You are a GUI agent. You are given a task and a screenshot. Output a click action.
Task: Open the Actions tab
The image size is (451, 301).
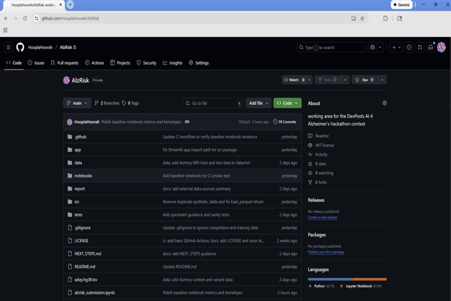(x=95, y=63)
